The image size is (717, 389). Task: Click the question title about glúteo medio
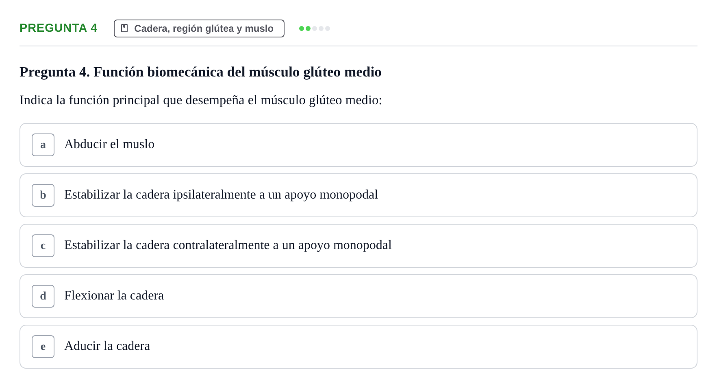point(200,72)
